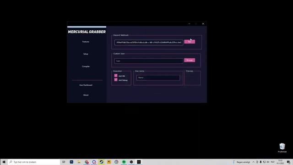Image resolution: width=293 pixels, height=165 pixels.
Task: Close the Mercurial Grabber window
Action: click(203, 24)
